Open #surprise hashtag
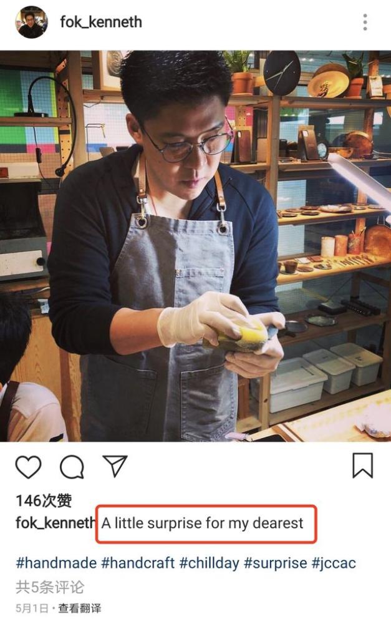 point(275,563)
